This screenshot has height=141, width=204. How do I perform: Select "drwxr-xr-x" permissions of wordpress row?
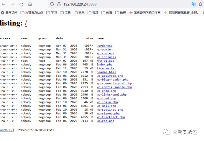(9, 46)
